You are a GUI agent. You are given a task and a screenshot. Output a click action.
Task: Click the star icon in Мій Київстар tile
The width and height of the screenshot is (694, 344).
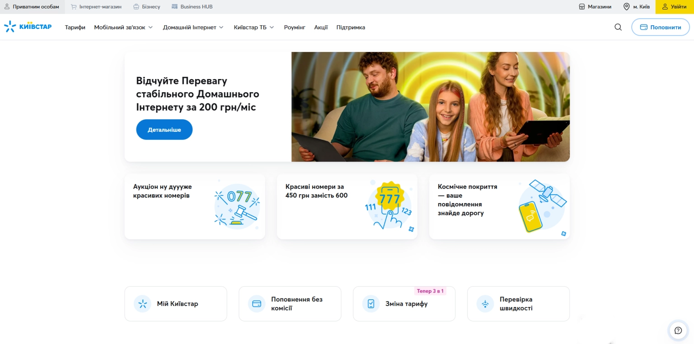point(143,304)
